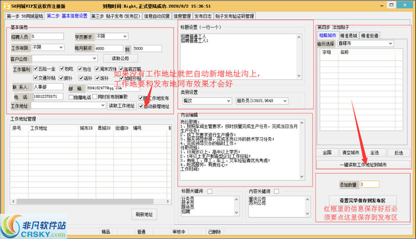This screenshot has height=239, width=416.
Task: Click the 全国 button
Action: pyautogui.click(x=327, y=153)
